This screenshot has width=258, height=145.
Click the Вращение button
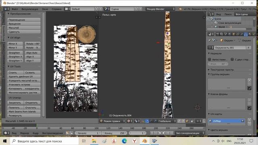click(x=24, y=24)
